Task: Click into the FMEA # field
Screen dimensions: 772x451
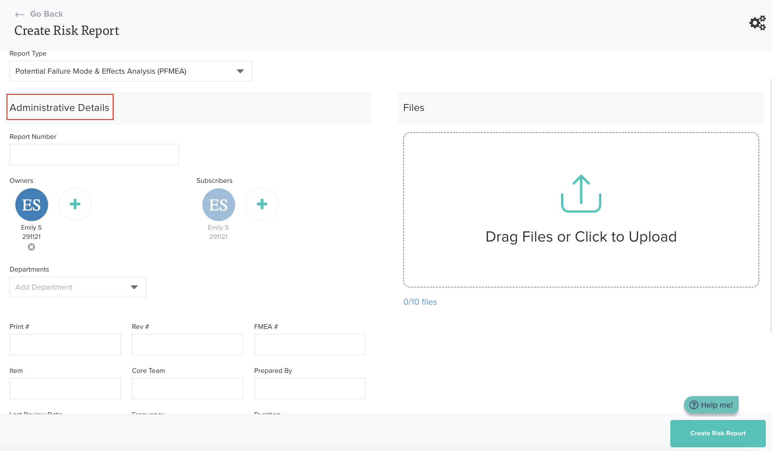Action: [310, 345]
